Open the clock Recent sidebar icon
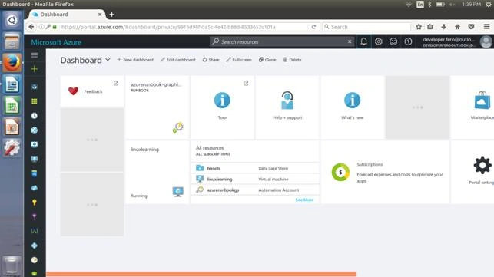 (35, 116)
